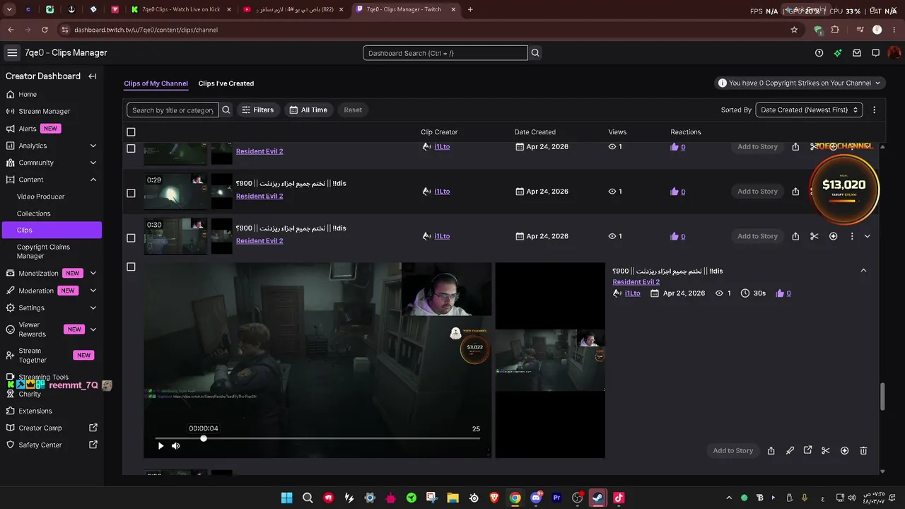Collapse the expanded clip details chevron
This screenshot has width=905, height=509.
(x=863, y=271)
